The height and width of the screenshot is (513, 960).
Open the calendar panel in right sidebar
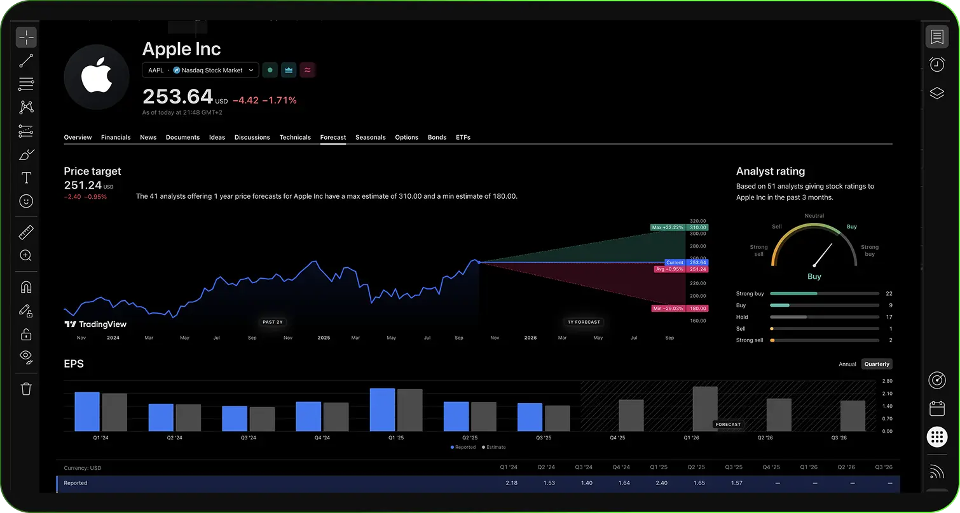point(936,408)
